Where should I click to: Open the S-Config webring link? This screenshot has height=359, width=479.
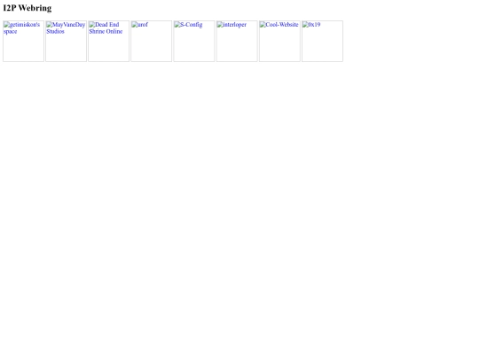194,41
